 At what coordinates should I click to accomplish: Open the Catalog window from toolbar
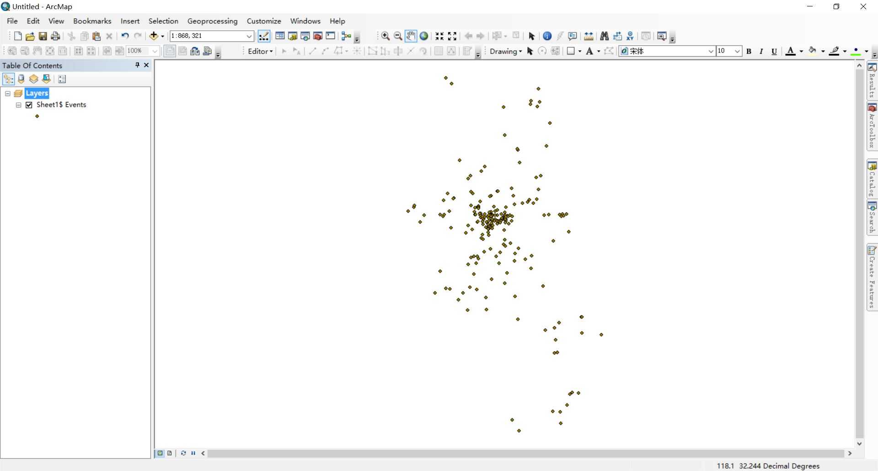[x=293, y=36]
